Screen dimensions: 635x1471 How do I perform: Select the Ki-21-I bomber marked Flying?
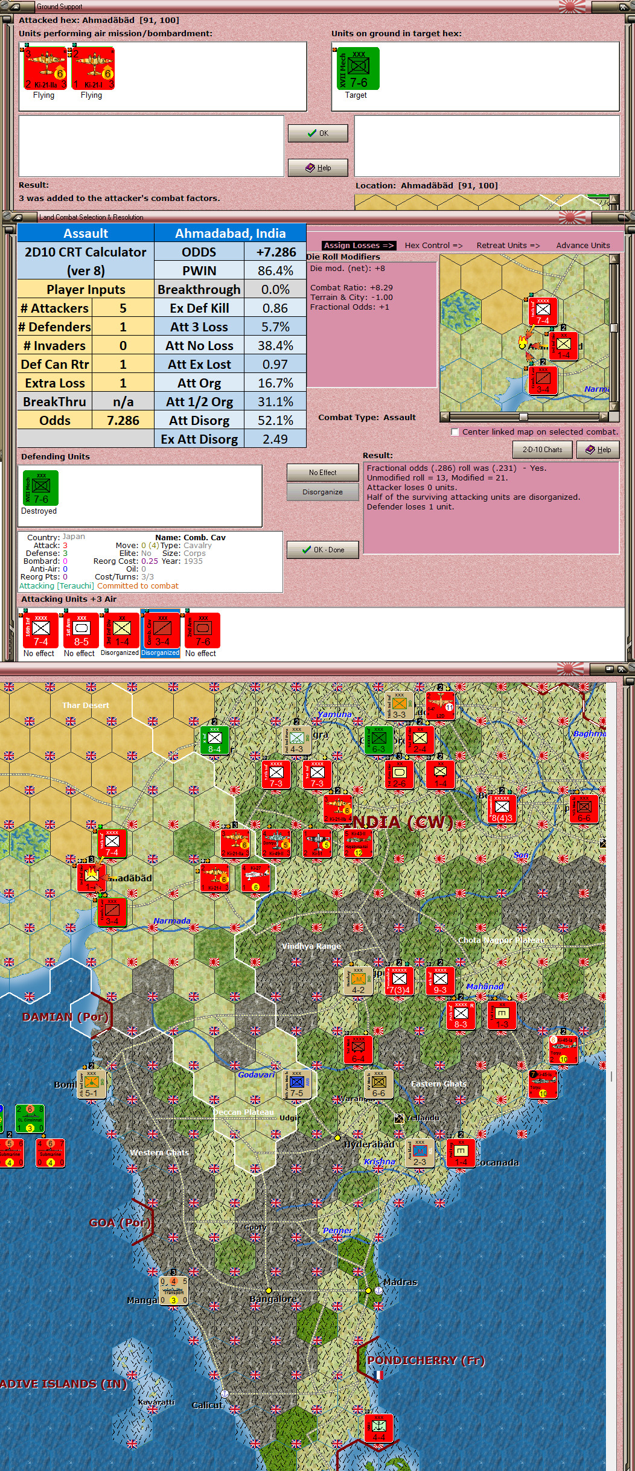(93, 69)
